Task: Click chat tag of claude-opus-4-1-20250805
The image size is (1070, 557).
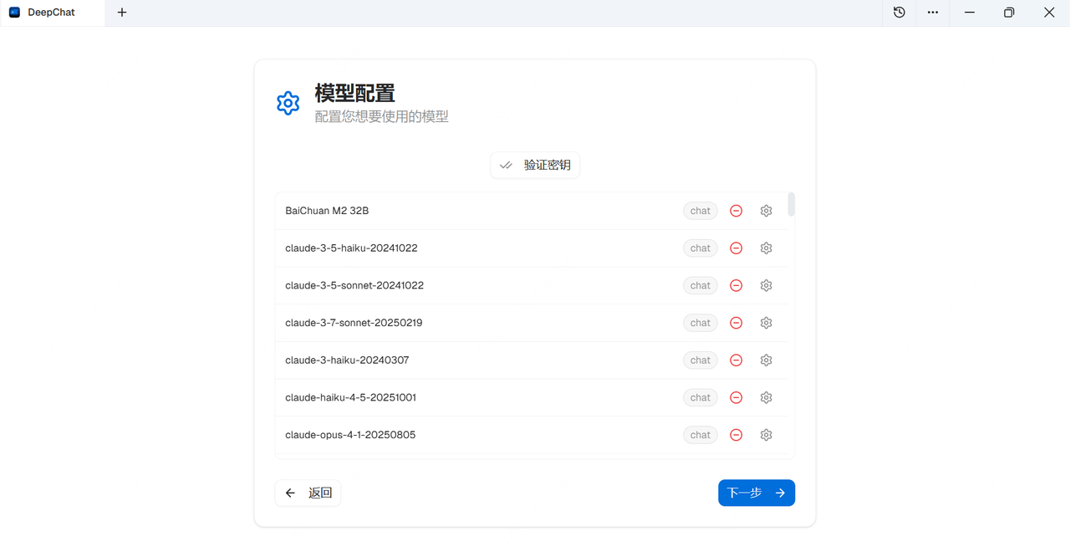Action: pyautogui.click(x=701, y=435)
